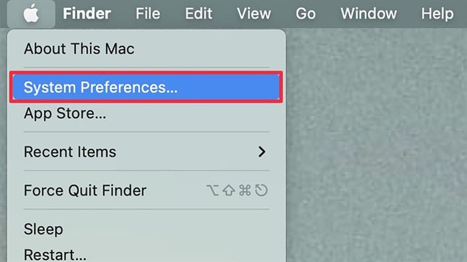Choose Force Quit Finder
This screenshot has width=467, height=262.
pos(85,190)
